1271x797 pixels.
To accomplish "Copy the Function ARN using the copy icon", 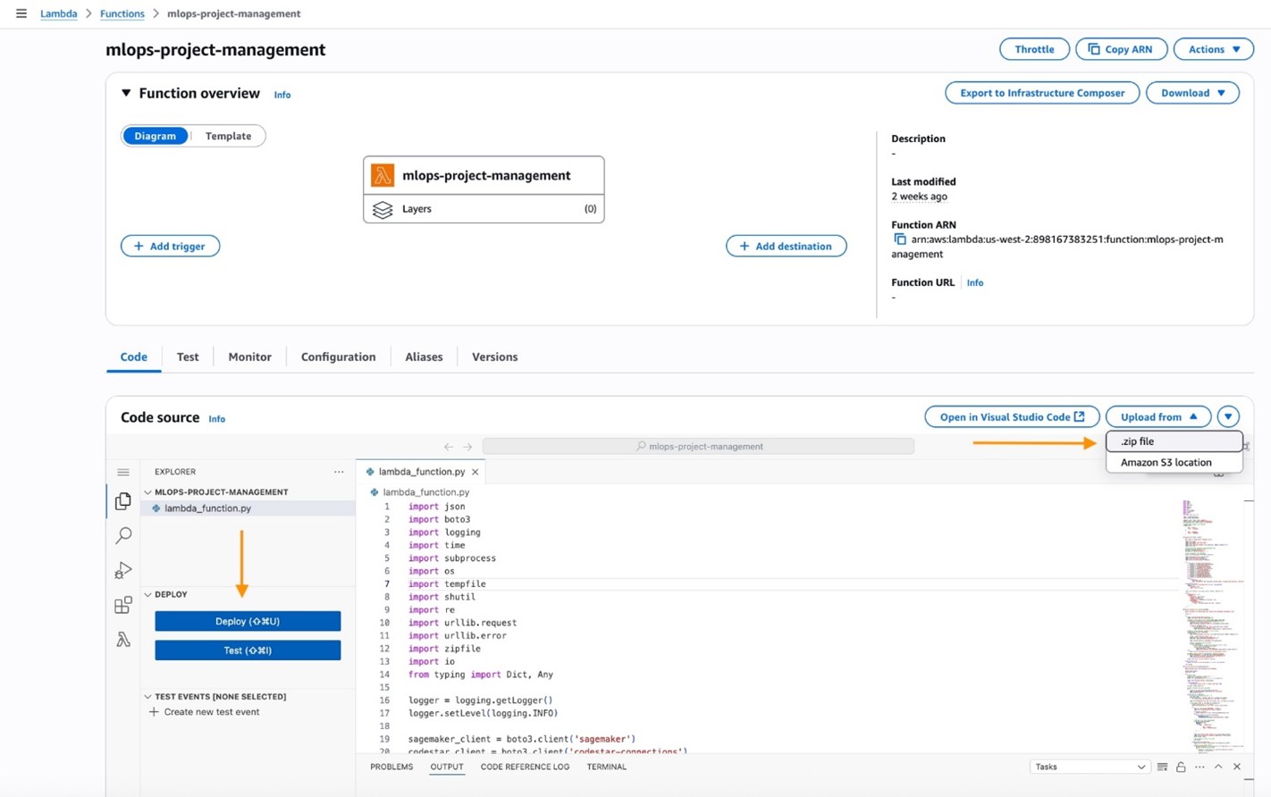I will tap(899, 239).
